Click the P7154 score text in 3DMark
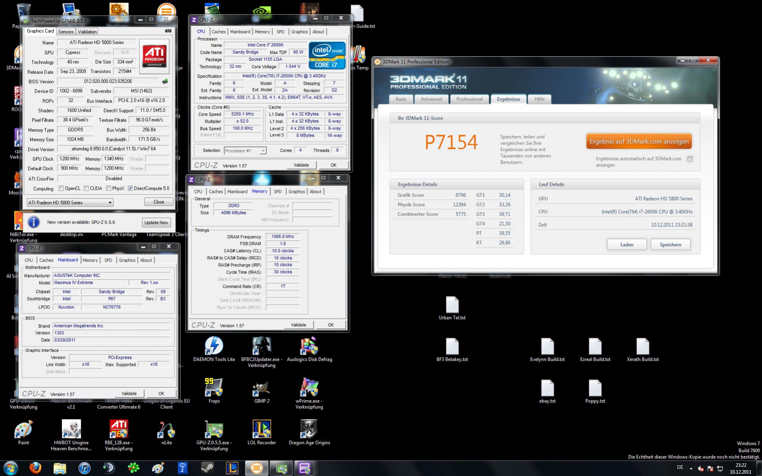762x476 pixels. (x=451, y=142)
